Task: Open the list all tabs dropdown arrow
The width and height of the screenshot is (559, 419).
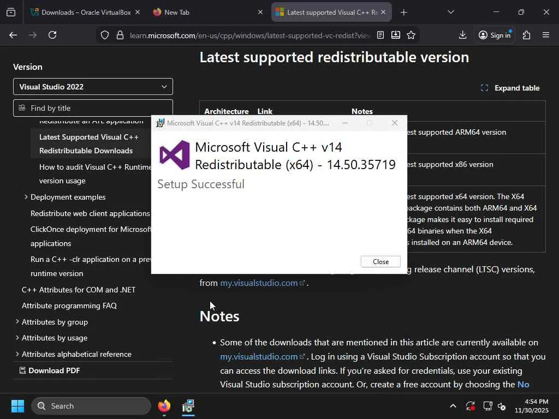Action: tap(450, 13)
